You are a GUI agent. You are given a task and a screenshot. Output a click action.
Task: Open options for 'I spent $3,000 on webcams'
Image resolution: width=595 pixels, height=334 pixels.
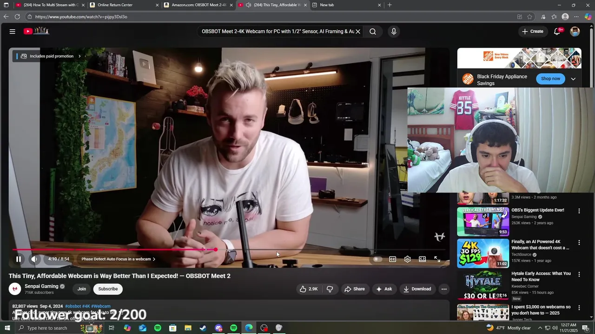pos(579,308)
